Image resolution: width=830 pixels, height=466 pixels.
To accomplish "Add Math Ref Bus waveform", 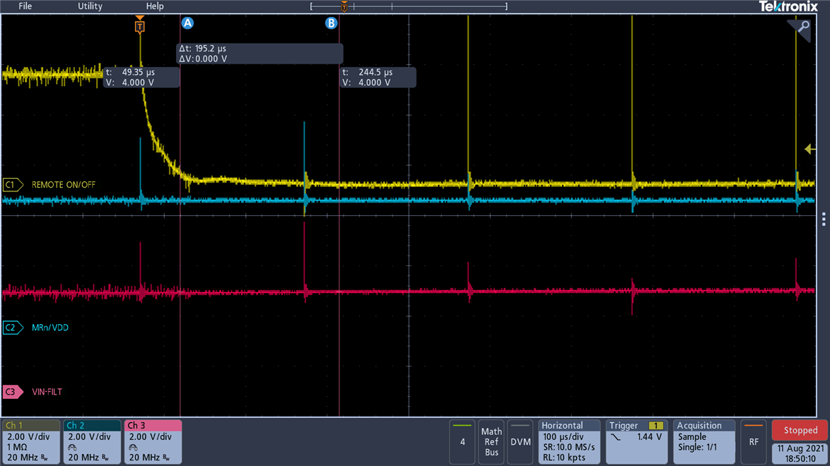I will (491, 442).
